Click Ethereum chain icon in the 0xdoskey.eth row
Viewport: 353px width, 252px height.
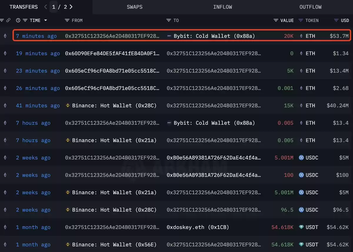point(5,227)
